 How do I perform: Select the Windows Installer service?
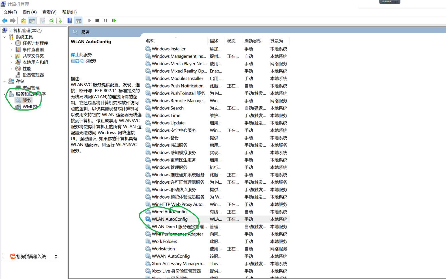coord(169,49)
